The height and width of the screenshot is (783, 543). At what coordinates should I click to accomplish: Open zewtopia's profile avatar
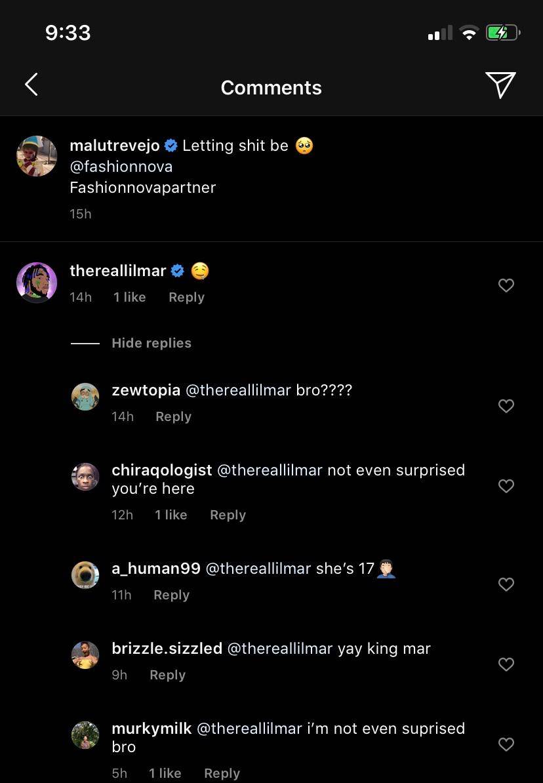point(85,397)
